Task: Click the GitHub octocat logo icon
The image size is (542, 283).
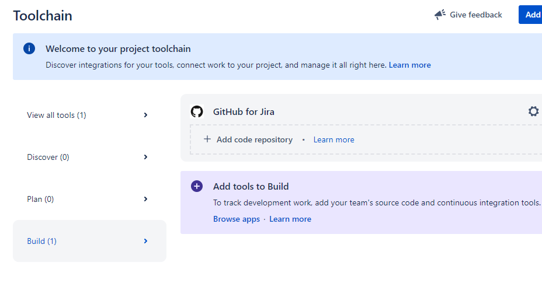Action: point(197,111)
